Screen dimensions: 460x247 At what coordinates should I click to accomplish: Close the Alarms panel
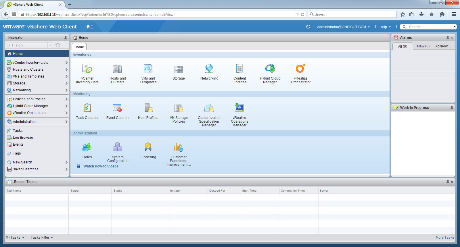coord(452,38)
